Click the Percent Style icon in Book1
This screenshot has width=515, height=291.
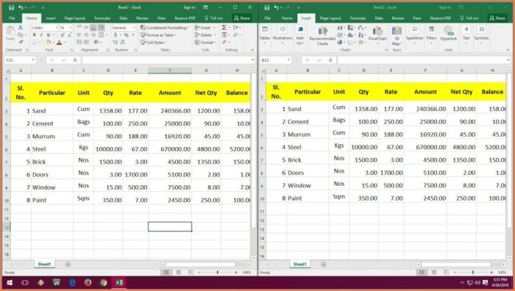pos(126,35)
